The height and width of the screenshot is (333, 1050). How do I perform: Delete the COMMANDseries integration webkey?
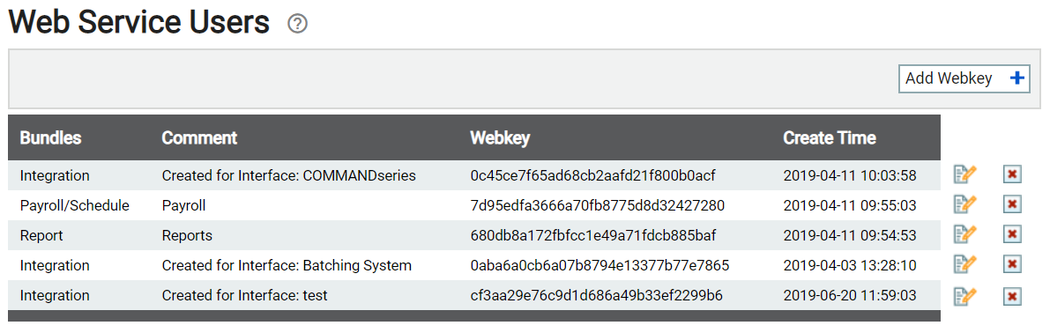pyautogui.click(x=1012, y=175)
